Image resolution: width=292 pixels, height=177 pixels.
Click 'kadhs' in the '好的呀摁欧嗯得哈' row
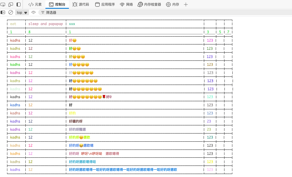pos(15,162)
